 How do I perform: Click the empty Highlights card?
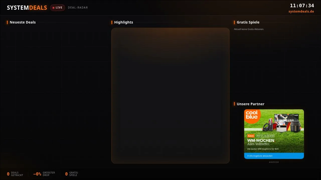(171, 95)
